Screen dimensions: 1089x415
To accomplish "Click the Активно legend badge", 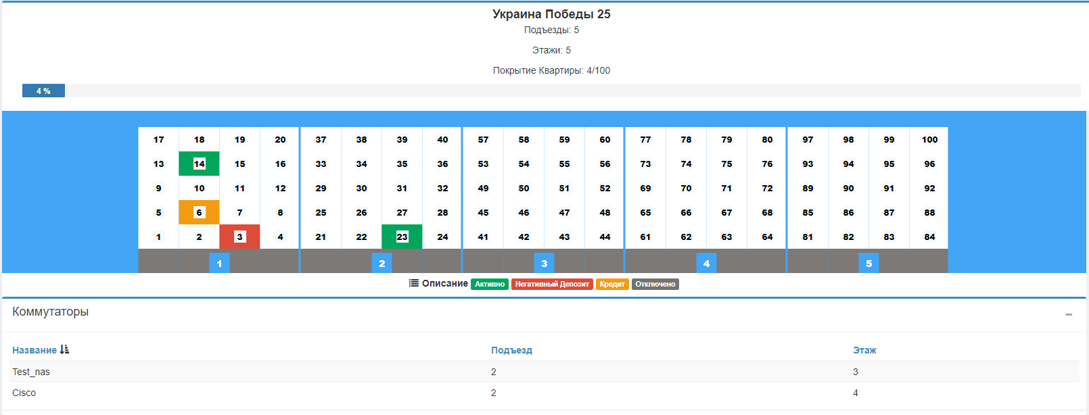I will [x=490, y=284].
